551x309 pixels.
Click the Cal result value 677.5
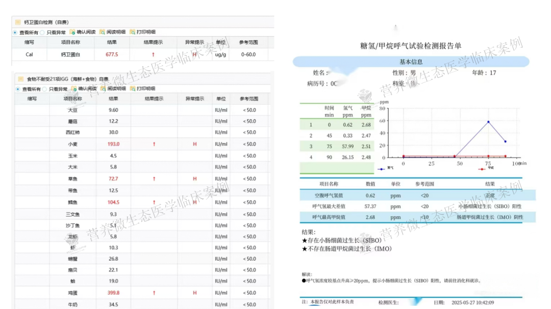(x=112, y=54)
